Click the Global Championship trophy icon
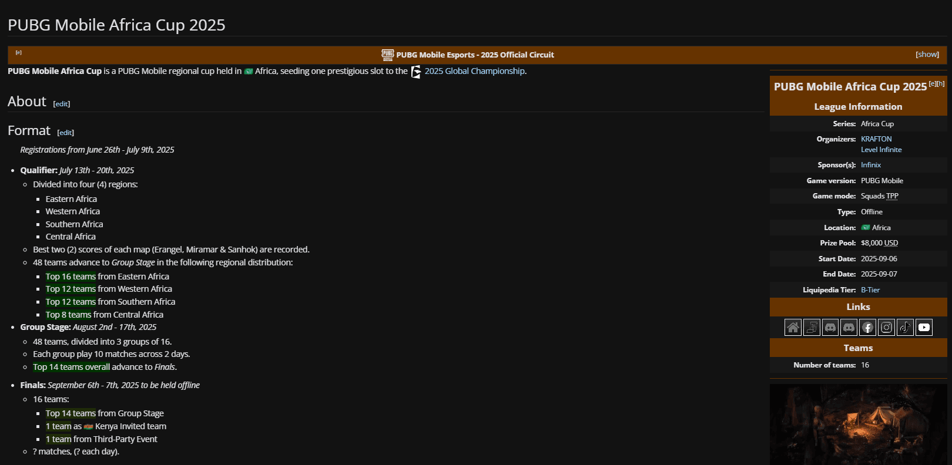This screenshot has height=465, width=952. [416, 72]
